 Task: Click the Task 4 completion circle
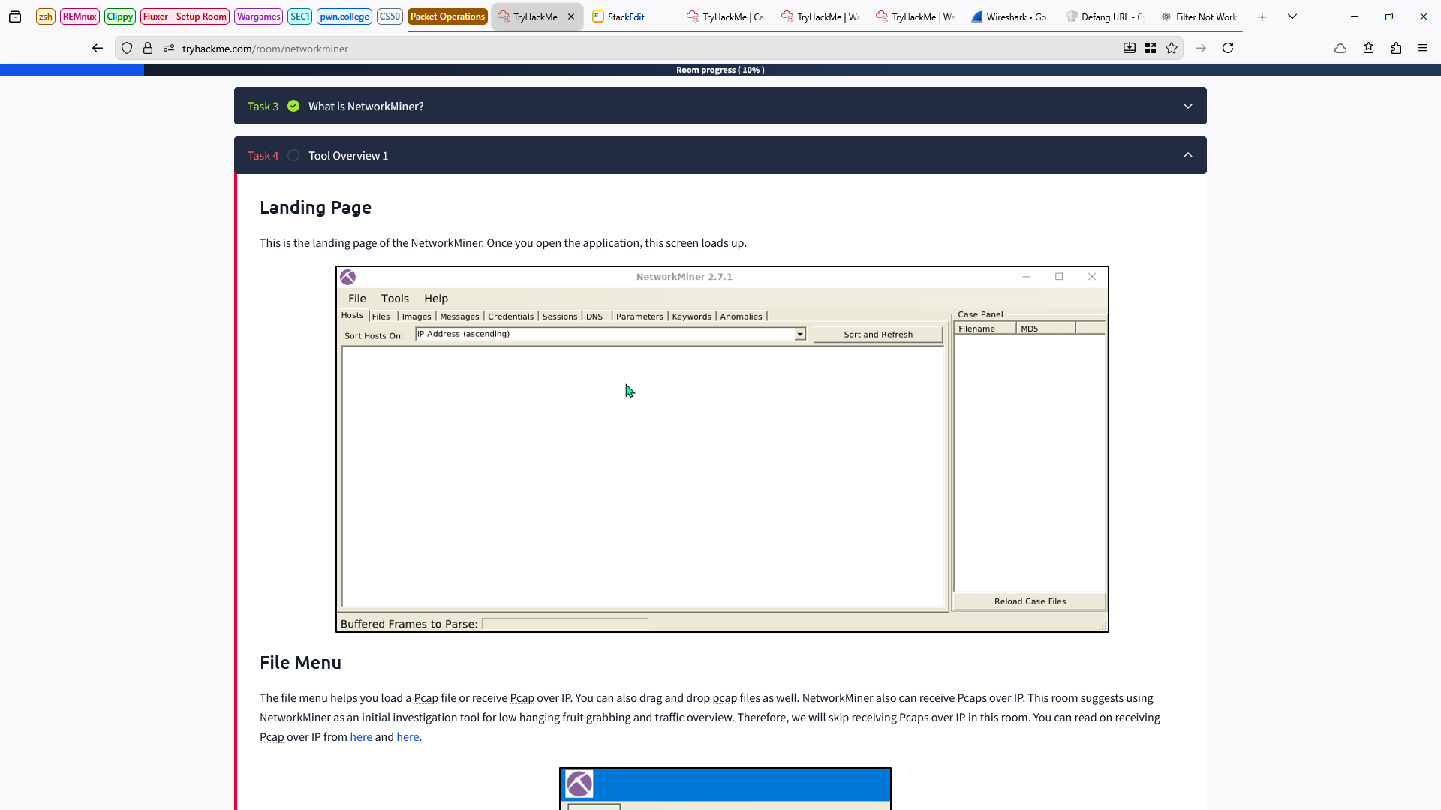point(293,155)
